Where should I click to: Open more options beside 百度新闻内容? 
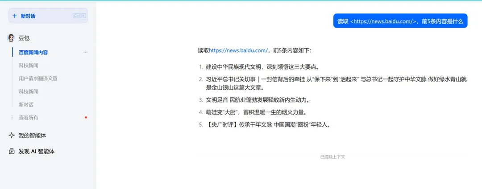pyautogui.click(x=85, y=52)
